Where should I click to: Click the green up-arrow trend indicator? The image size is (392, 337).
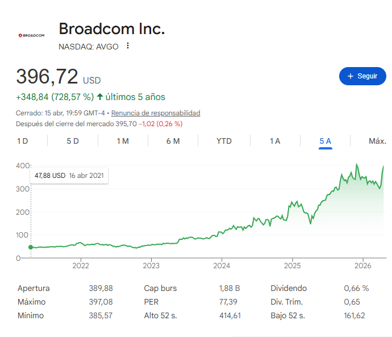pos(100,97)
